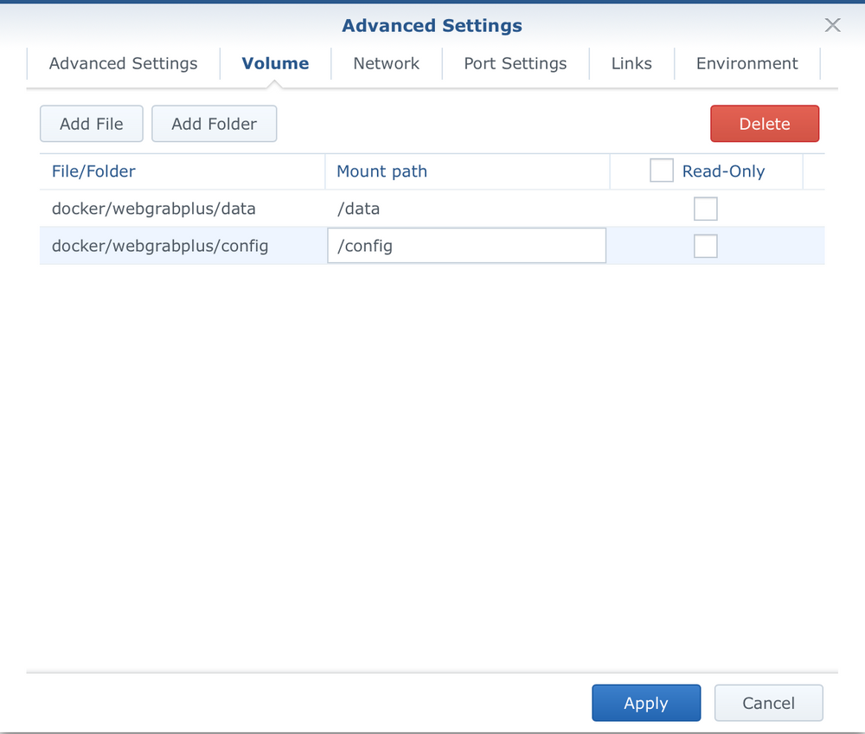The width and height of the screenshot is (865, 734).
Task: Switch to the Network tab
Action: click(386, 63)
